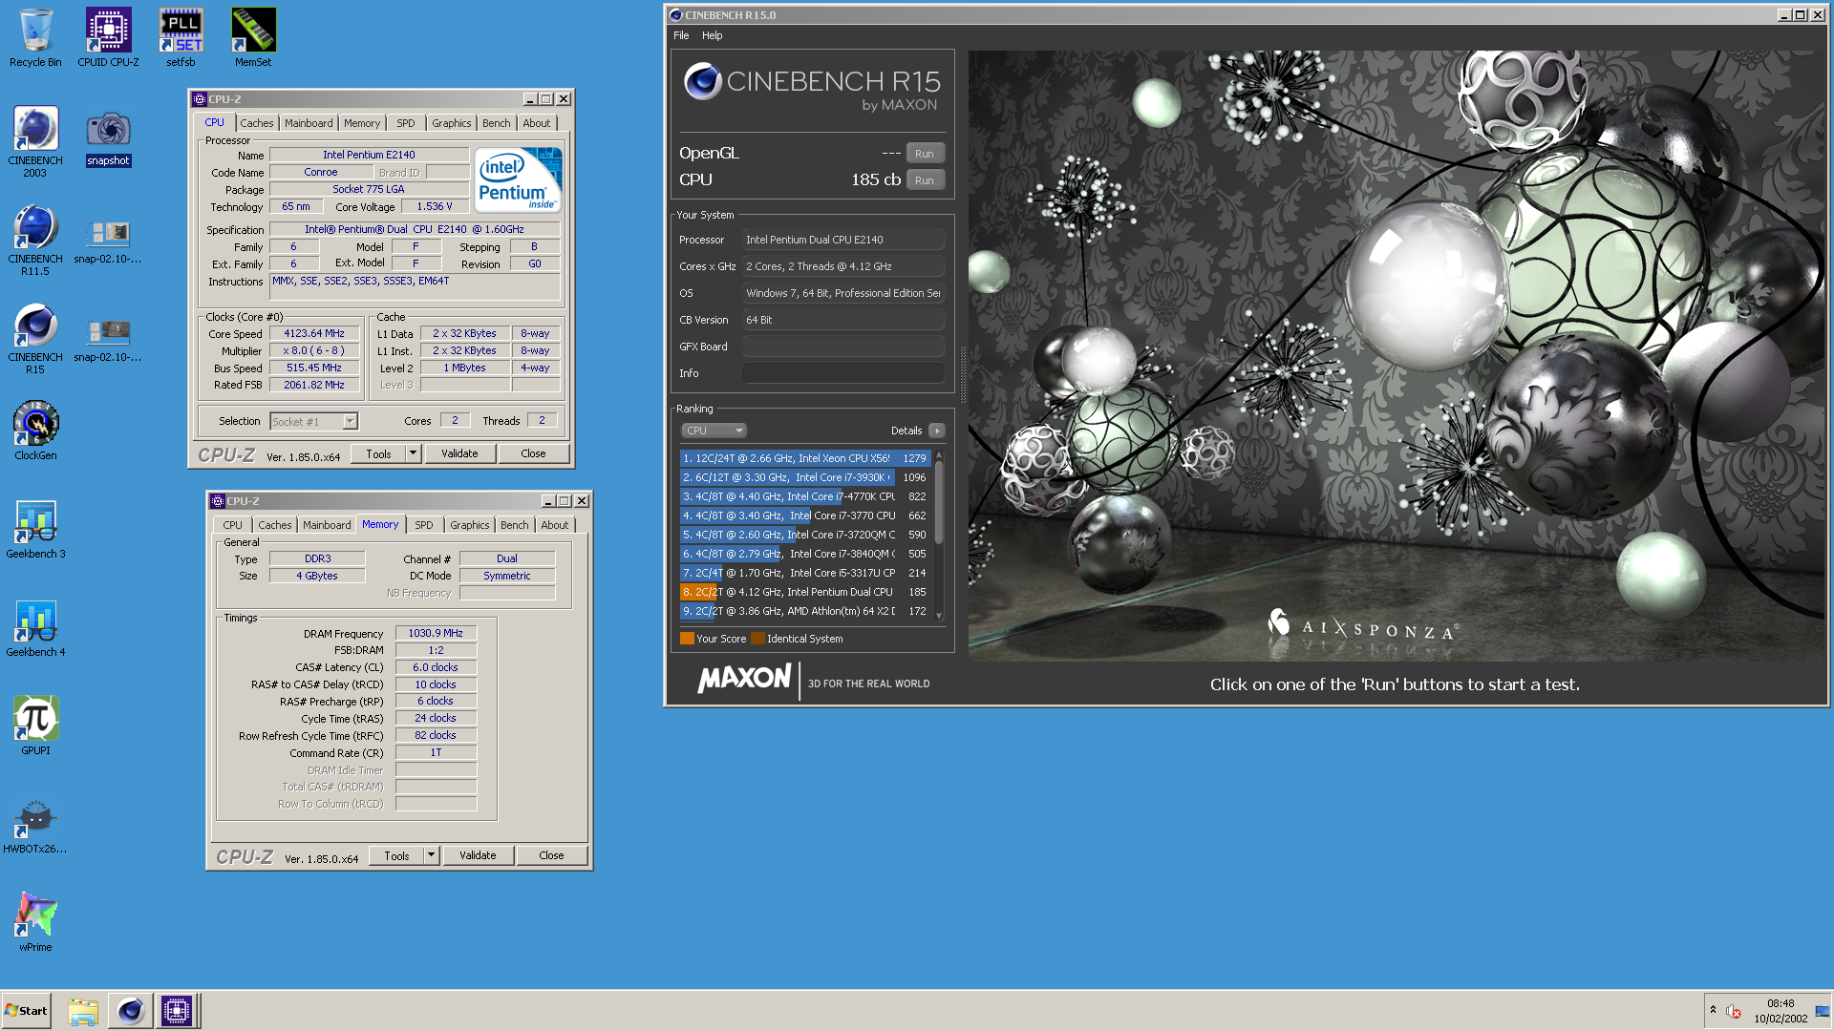Click the GFX Board field
This screenshot has width=1834, height=1031.
tap(843, 347)
